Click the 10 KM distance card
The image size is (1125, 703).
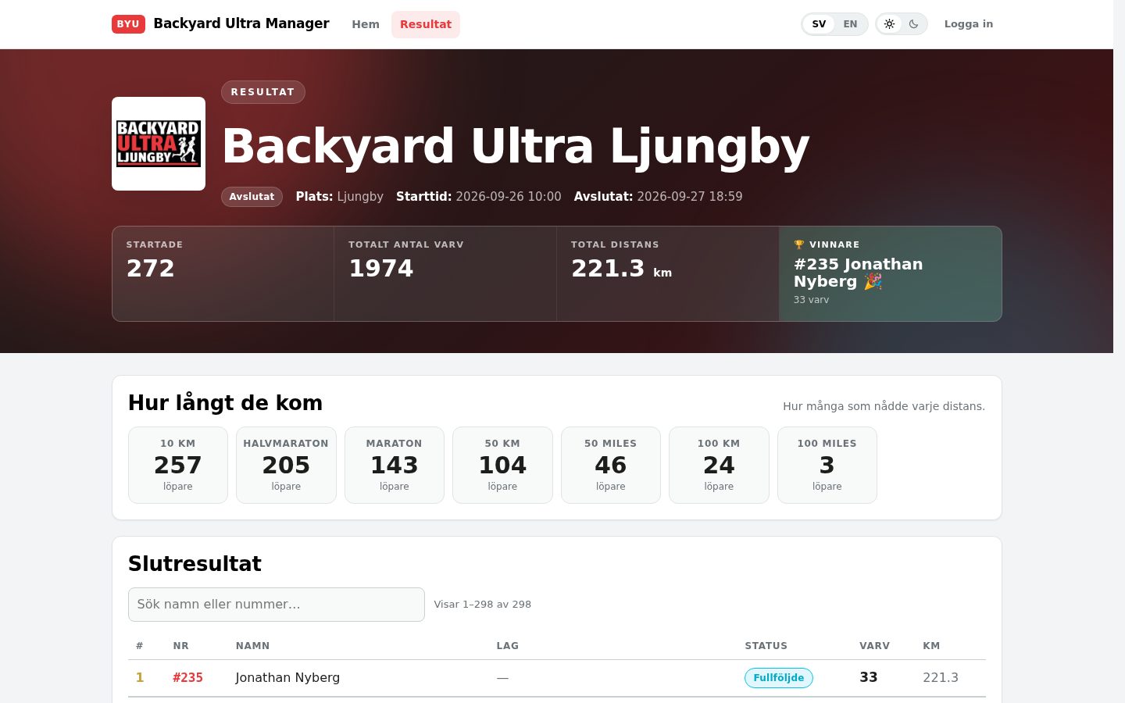coord(178,465)
